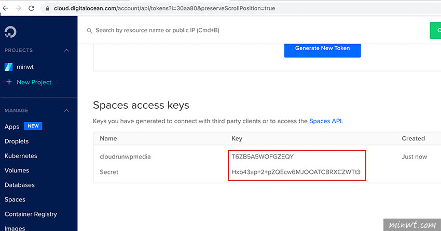Open the Spaces API link

(x=325, y=121)
